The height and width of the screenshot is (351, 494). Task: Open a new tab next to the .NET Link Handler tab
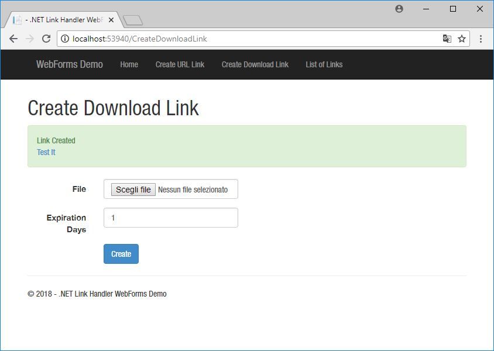pos(133,20)
